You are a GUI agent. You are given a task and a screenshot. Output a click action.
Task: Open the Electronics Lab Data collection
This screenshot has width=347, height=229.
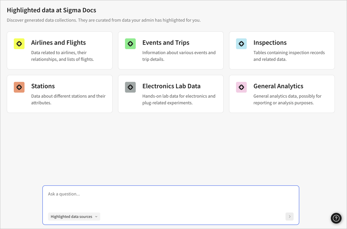[x=171, y=94]
